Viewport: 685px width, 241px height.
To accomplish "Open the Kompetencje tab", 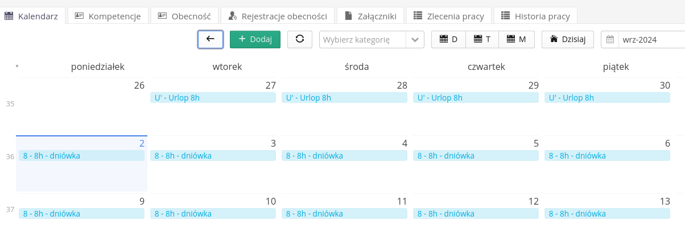I will point(108,16).
